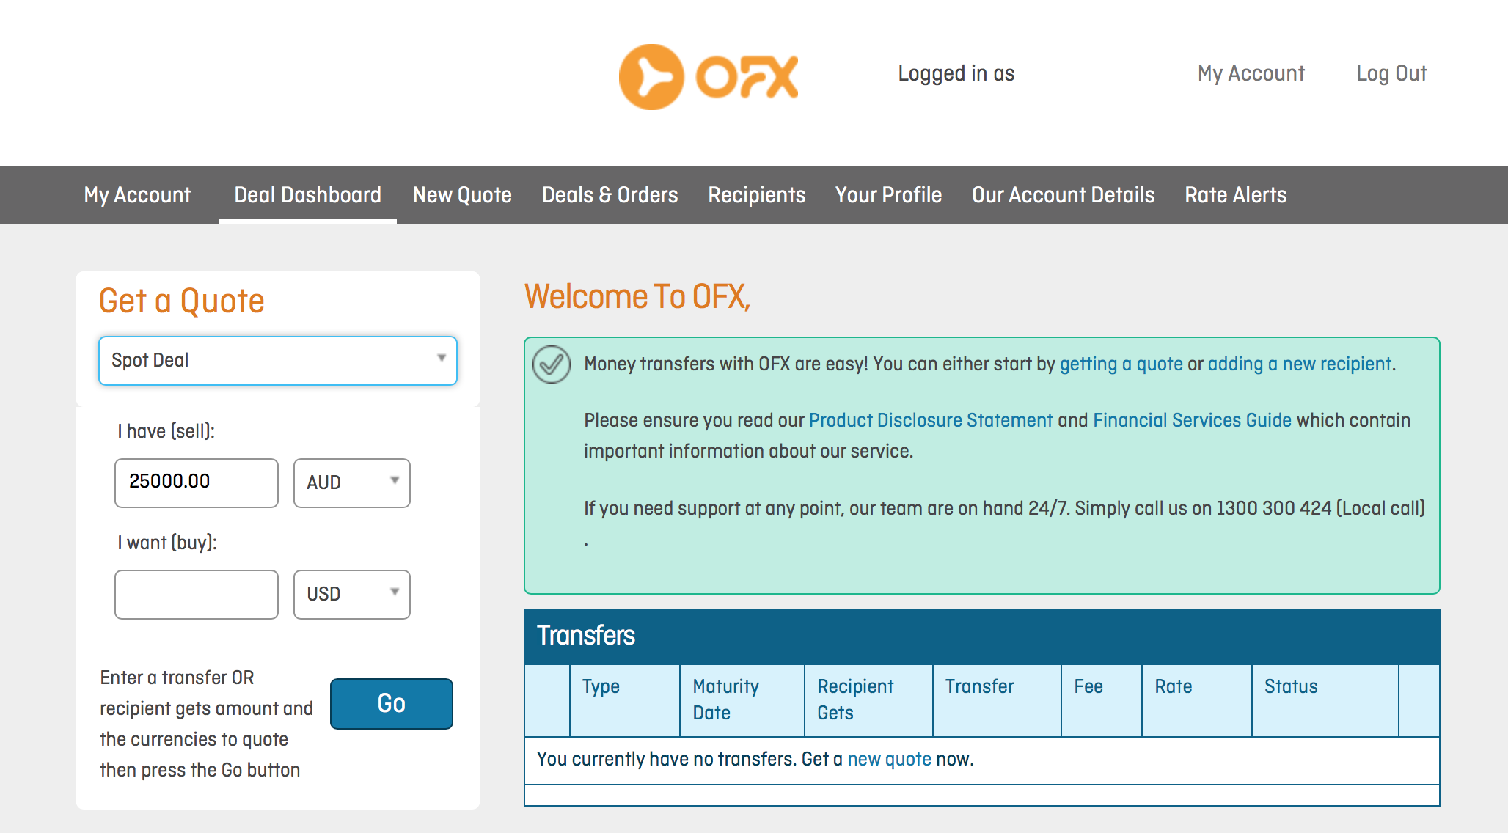Click the 'new quote' link in Transfers
1508x833 pixels.
[890, 759]
